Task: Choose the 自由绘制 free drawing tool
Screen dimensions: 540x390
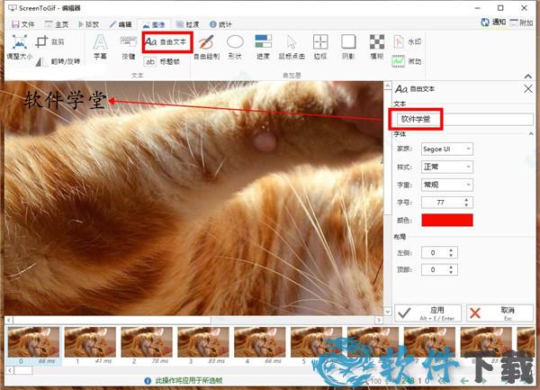Action: [206, 46]
